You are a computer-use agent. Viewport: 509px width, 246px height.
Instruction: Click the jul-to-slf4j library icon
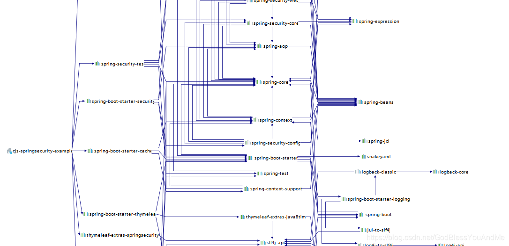(x=364, y=230)
